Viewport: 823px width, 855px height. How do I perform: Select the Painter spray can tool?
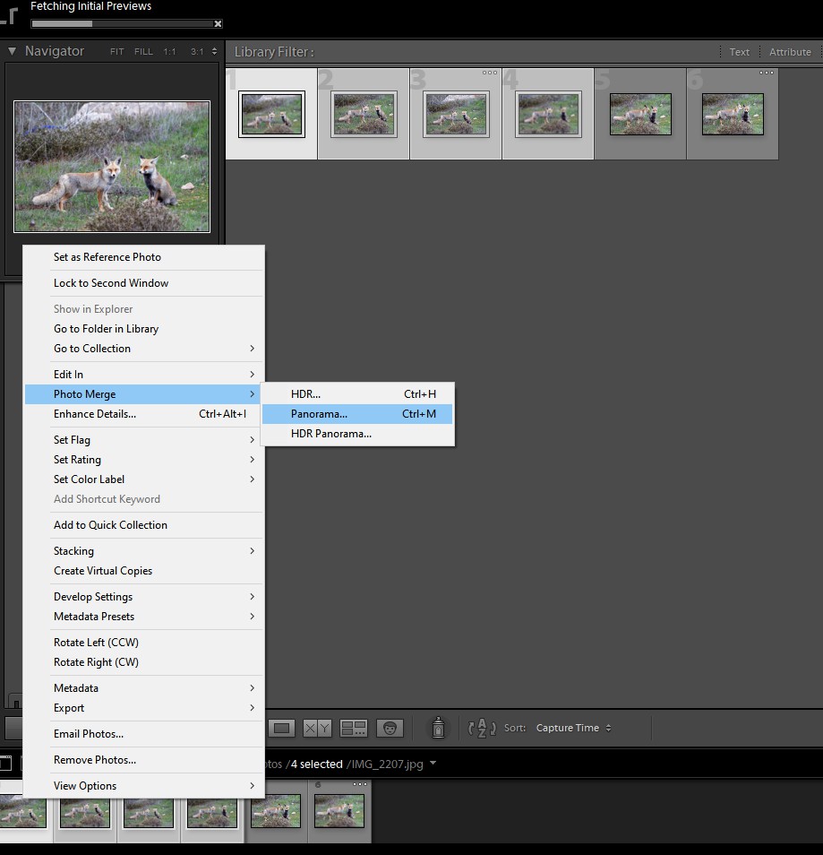pos(438,728)
